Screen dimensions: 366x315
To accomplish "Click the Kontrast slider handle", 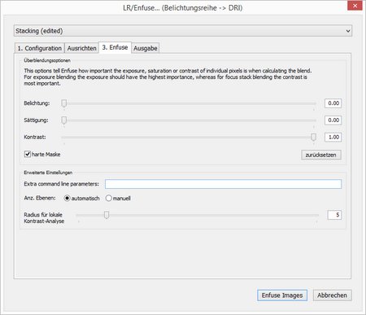I will (x=313, y=138).
